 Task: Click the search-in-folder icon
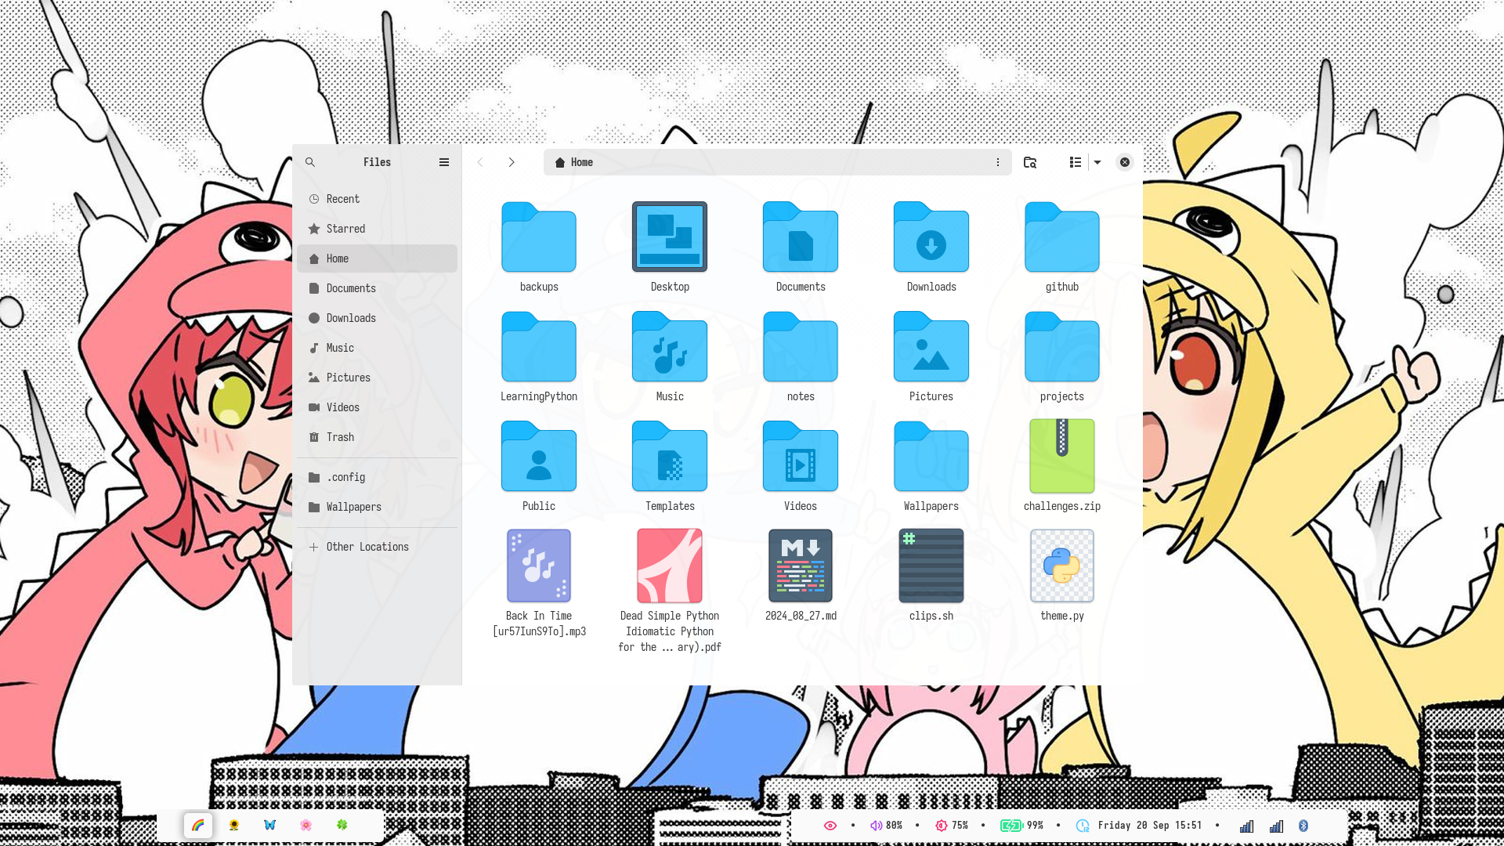point(1030,162)
